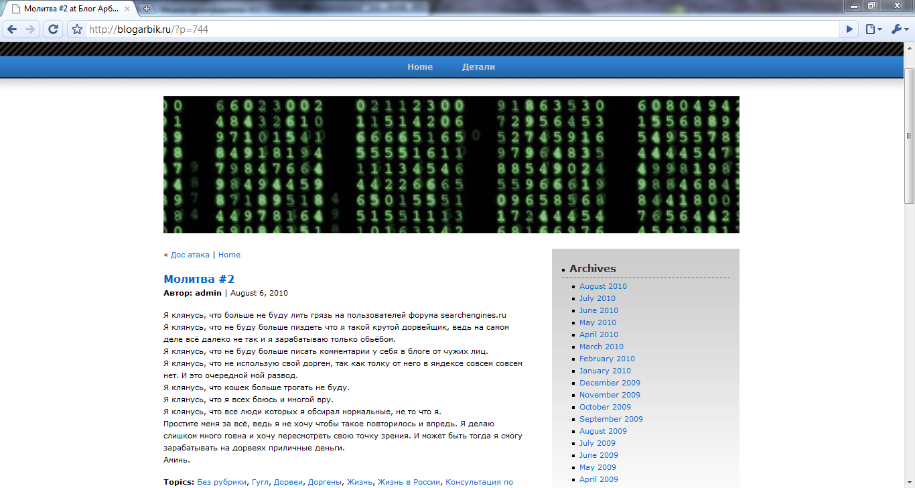
Task: Open the August 2010 archive
Action: point(604,286)
